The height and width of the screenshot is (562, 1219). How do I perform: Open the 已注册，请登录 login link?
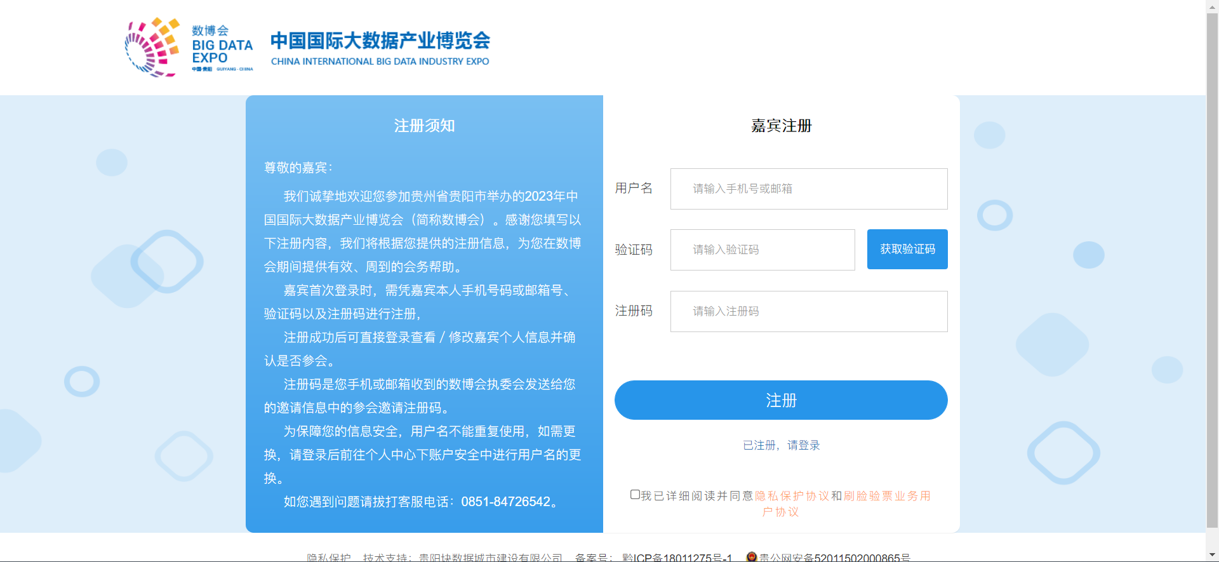pyautogui.click(x=781, y=445)
